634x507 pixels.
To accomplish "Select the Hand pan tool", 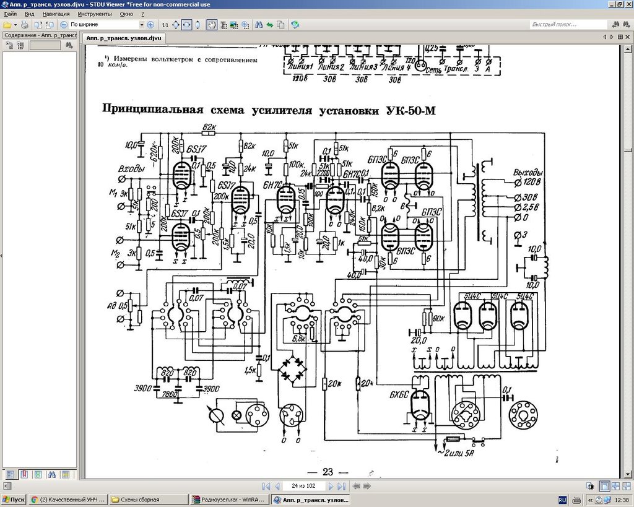I will (212, 25).
